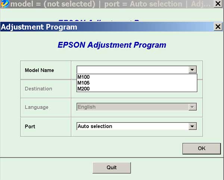This screenshot has width=224, height=180.
Task: Click the Model Name label
Action: pyautogui.click(x=39, y=70)
